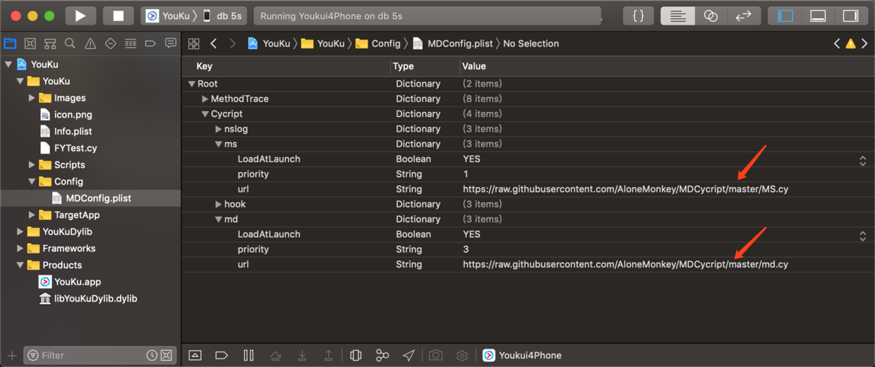875x367 pixels.
Task: Open Debug View Hierarchy icon
Action: pyautogui.click(x=356, y=355)
